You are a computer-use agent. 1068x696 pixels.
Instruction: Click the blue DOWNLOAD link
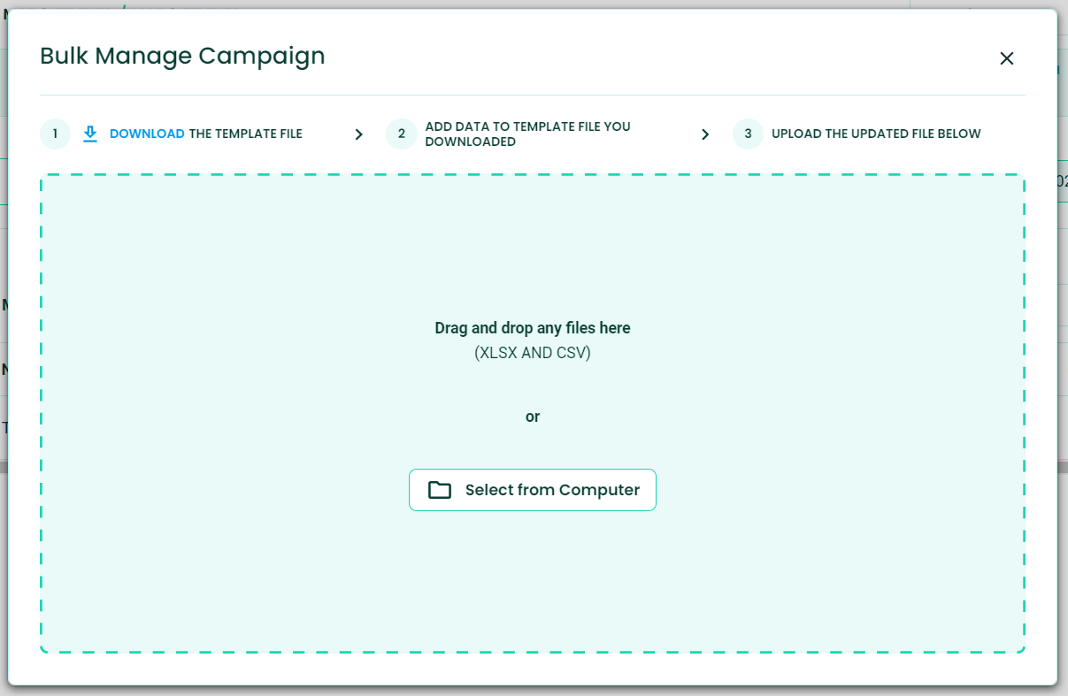147,134
